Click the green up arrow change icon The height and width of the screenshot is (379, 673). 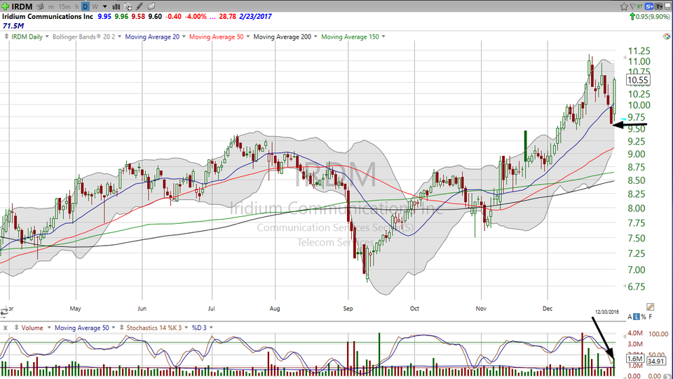[x=632, y=16]
